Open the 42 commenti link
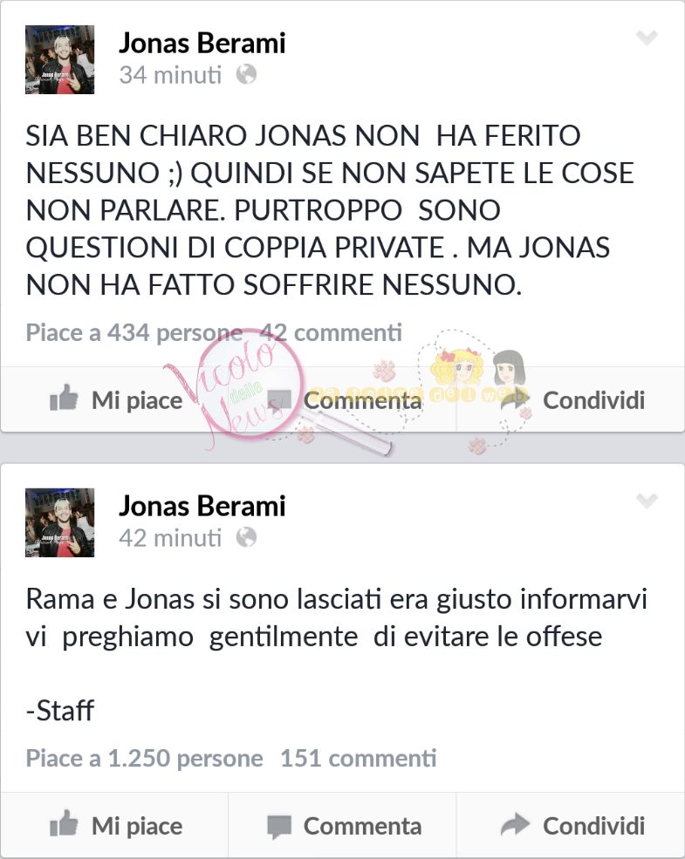This screenshot has width=685, height=859. [x=331, y=332]
